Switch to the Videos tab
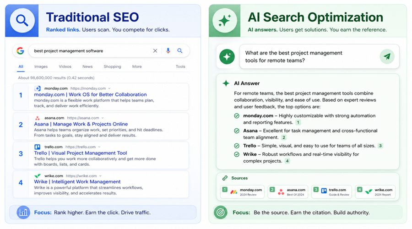412x229 pixels. coord(65,66)
